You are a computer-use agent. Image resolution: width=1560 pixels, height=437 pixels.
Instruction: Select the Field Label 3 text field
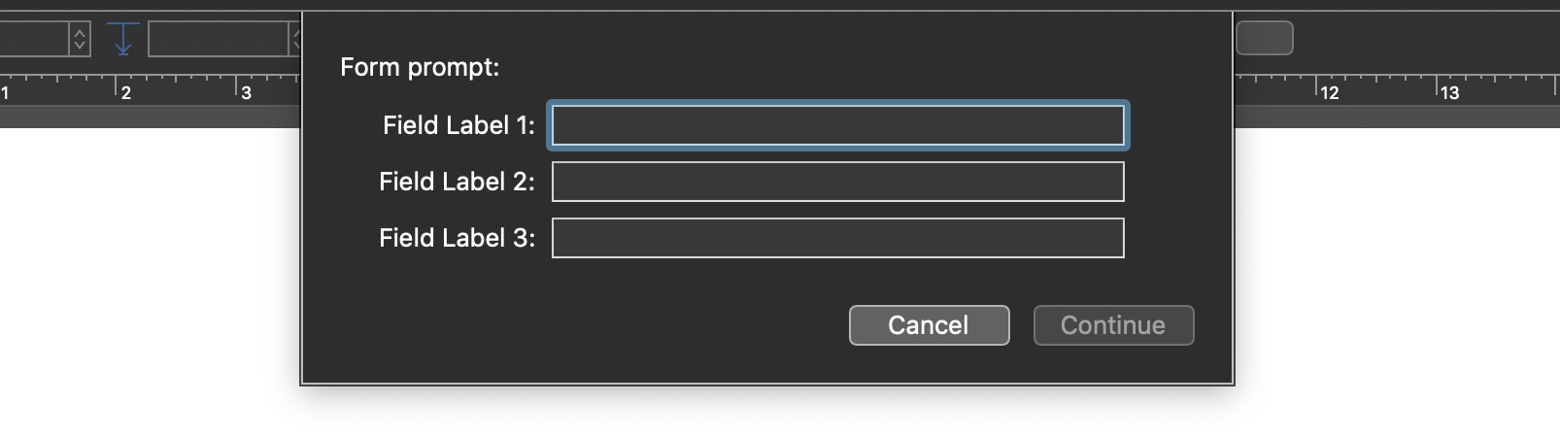(x=837, y=238)
